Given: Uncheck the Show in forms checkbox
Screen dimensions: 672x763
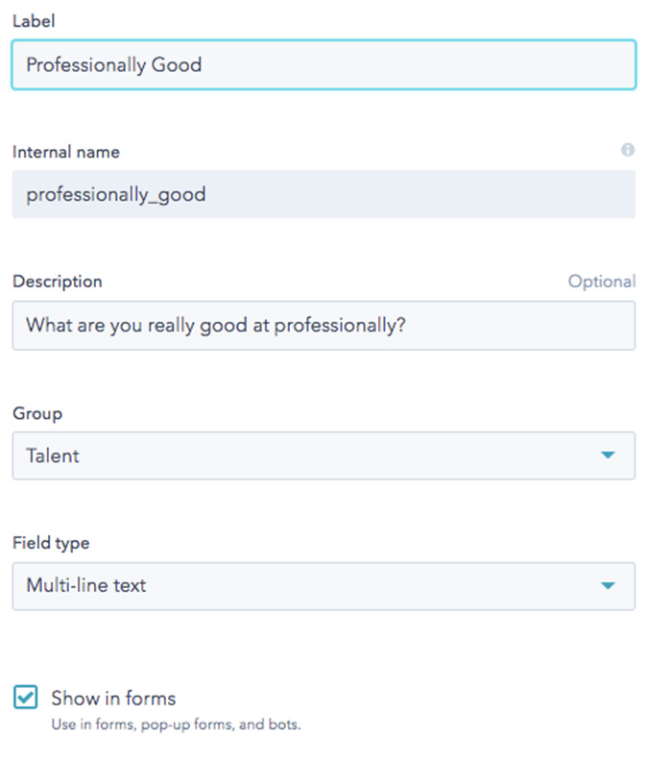Looking at the screenshot, I should (x=25, y=698).
